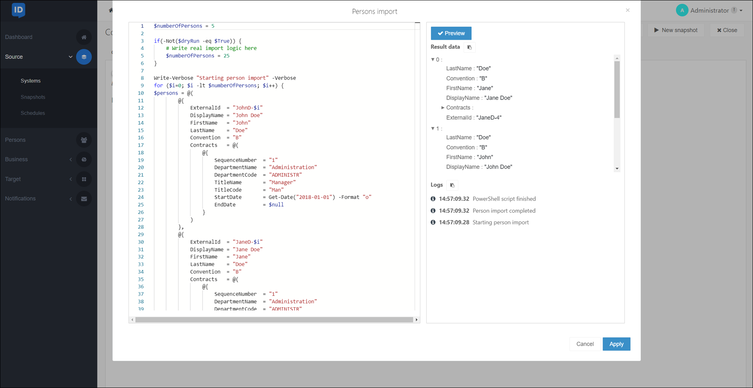Click the Business chart icon

(84, 159)
